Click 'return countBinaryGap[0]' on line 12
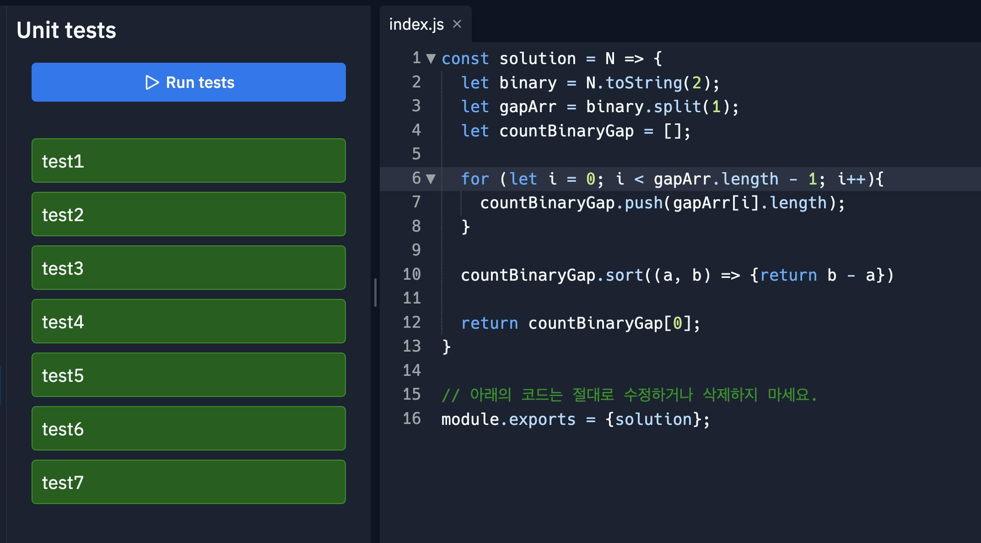The height and width of the screenshot is (543, 981). (577, 323)
